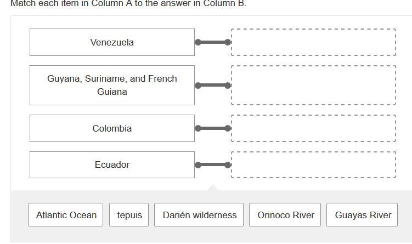
Task: Click the connector handle next to Colombia
Action: tap(213, 128)
